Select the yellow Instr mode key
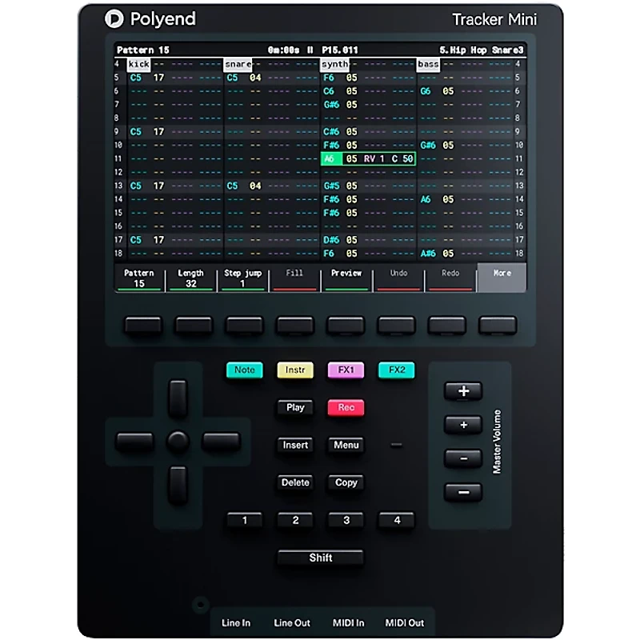This screenshot has height=640, width=640. [x=294, y=370]
